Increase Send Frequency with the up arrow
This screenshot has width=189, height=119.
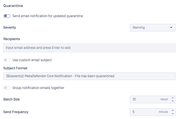(x=173, y=110)
